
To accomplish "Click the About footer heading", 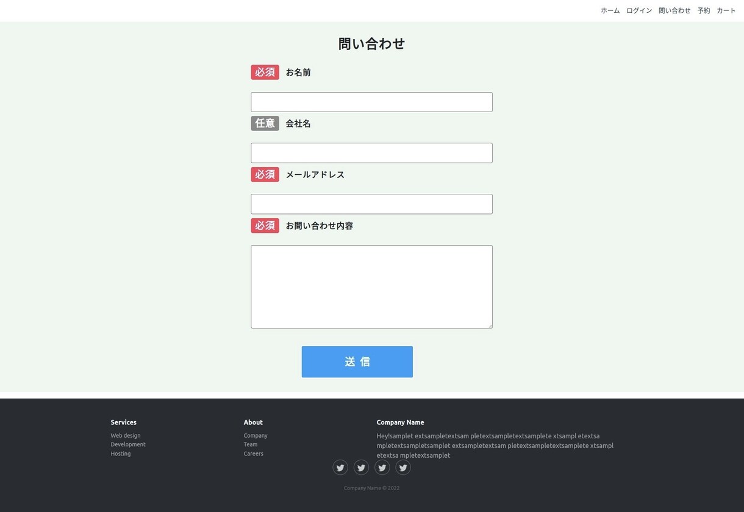I will pos(253,422).
